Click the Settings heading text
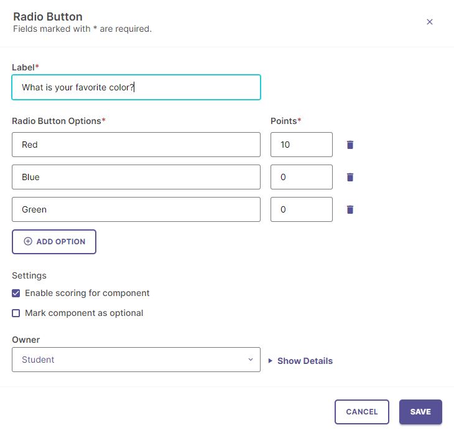The width and height of the screenshot is (454, 435). [29, 275]
